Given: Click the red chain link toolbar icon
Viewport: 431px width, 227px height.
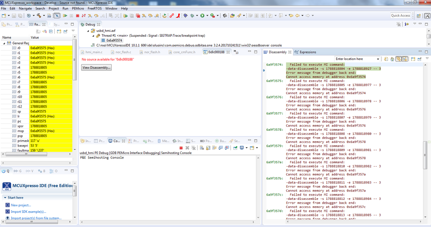Looking at the screenshot, I should pos(172,16).
